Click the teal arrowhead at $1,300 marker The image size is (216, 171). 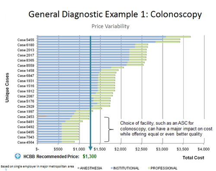[90, 148]
